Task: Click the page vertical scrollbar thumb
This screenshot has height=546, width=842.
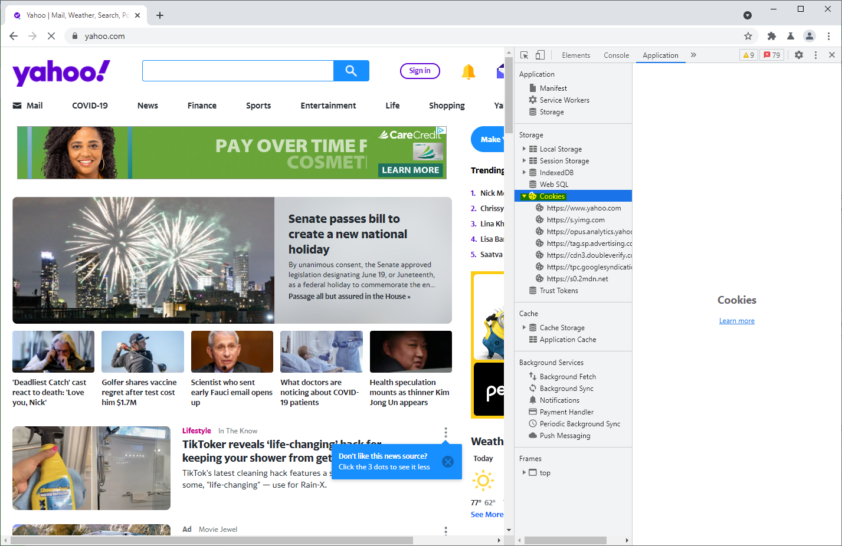Action: pos(509,94)
